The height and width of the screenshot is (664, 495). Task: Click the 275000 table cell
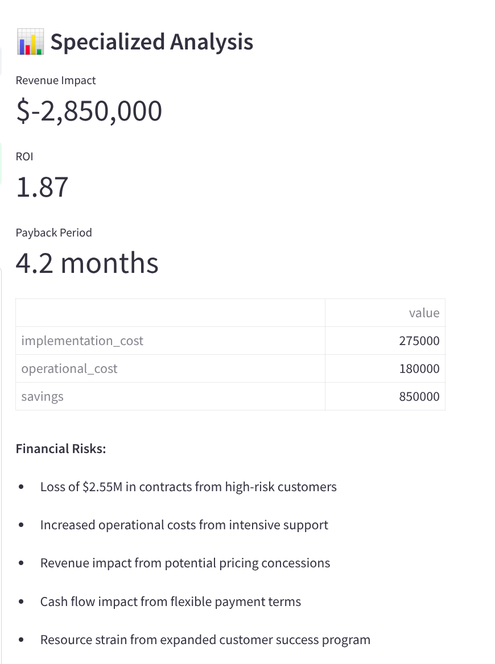419,341
